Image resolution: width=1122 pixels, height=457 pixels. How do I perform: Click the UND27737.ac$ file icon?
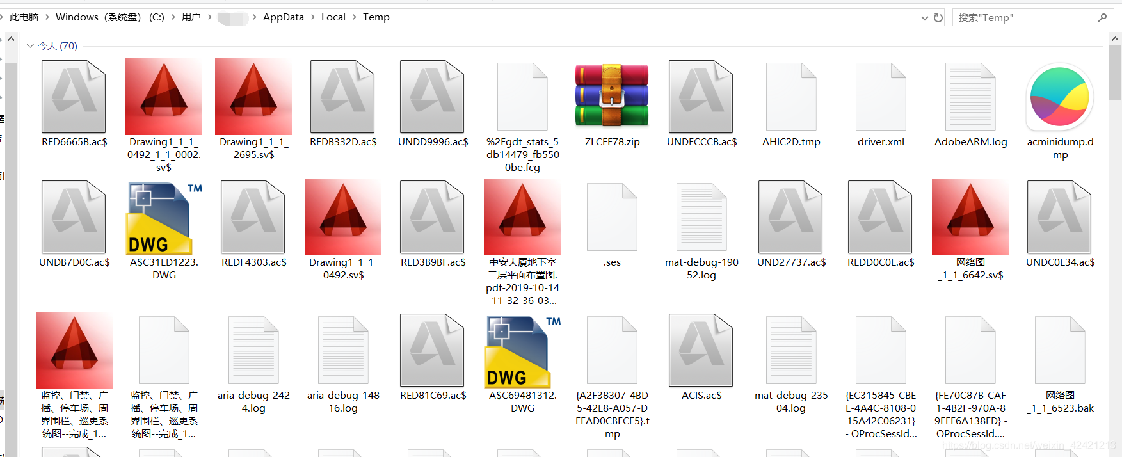click(791, 217)
